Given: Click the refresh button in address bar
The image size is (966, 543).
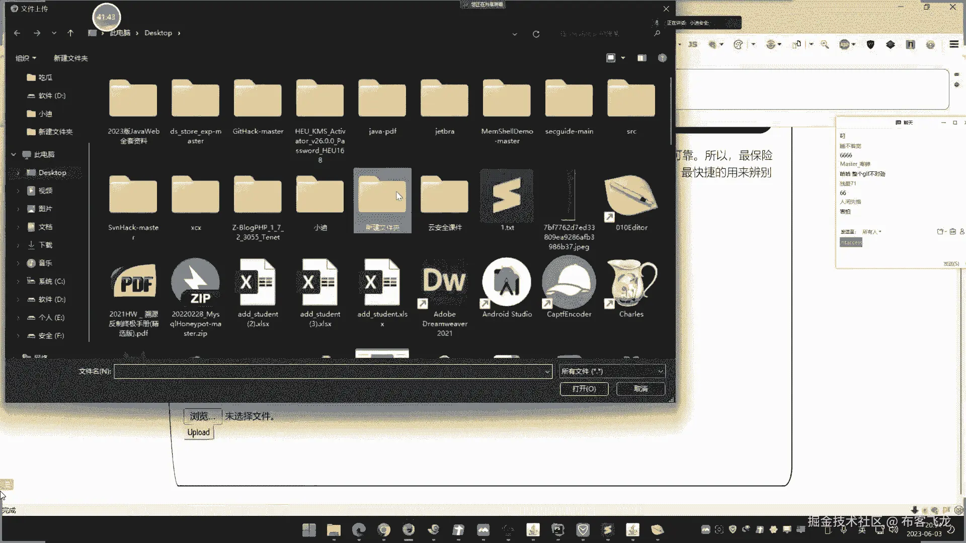Looking at the screenshot, I should [x=536, y=34].
